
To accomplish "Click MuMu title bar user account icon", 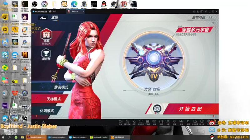I will coord(198,12).
